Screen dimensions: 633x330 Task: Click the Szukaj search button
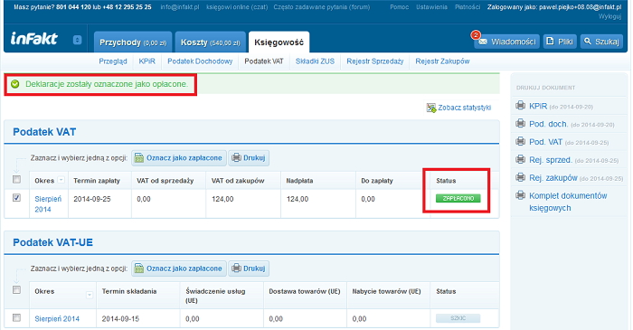[x=601, y=42]
